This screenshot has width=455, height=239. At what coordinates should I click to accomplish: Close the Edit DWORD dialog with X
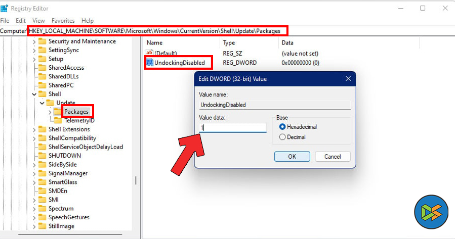tap(348, 78)
